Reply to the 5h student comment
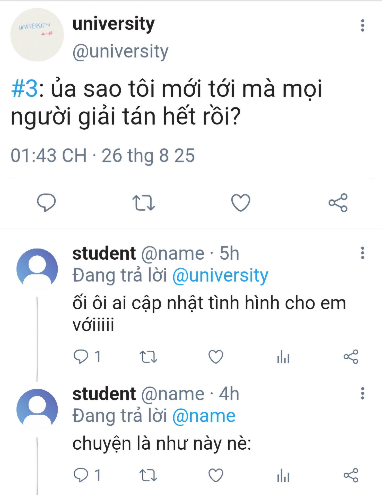 pos(81,357)
